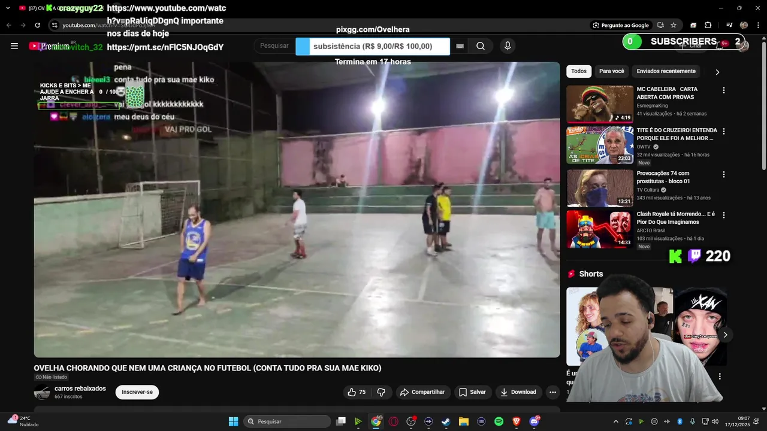Open the on-screen keyboard in search
767x431 pixels.
pyautogui.click(x=460, y=46)
